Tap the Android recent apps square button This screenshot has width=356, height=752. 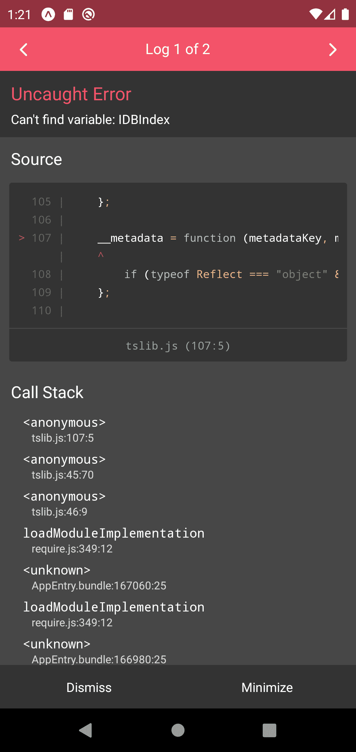point(269,730)
